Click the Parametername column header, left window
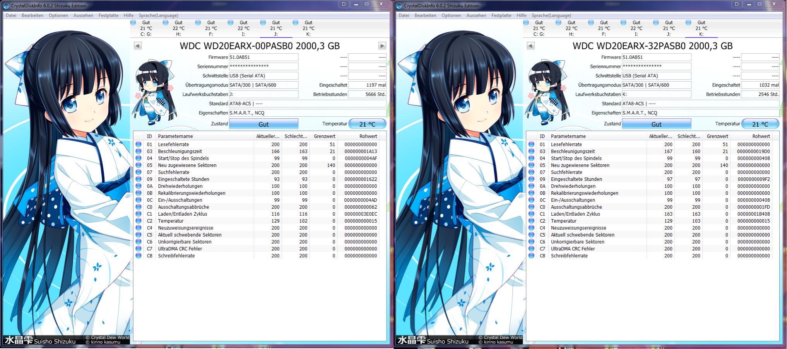 [205, 136]
